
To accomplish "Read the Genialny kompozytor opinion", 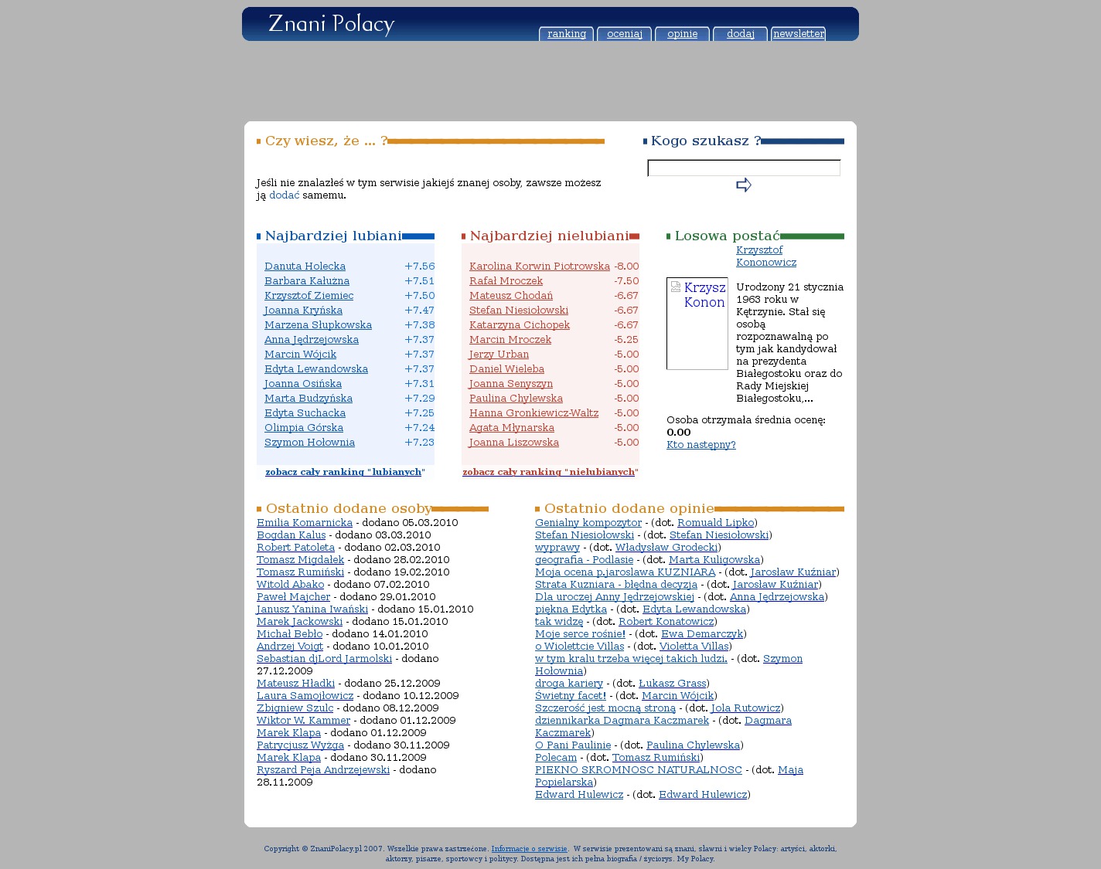I will (x=588, y=523).
